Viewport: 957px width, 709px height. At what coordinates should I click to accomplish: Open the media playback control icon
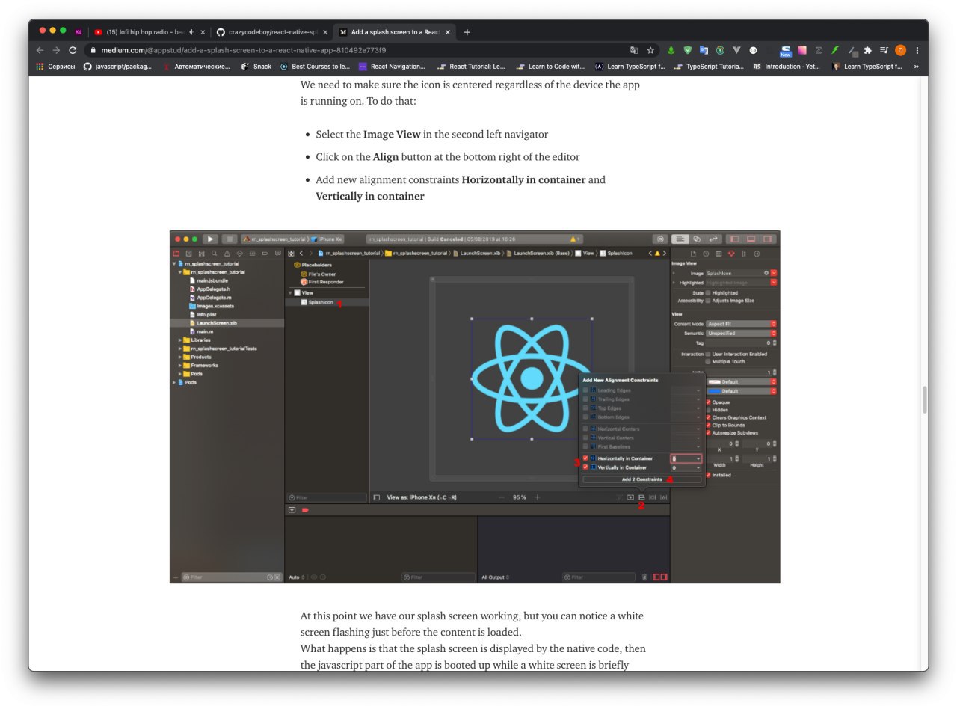pyautogui.click(x=884, y=50)
